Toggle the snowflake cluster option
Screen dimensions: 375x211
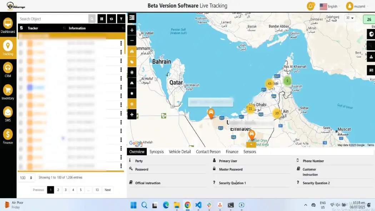132,104
